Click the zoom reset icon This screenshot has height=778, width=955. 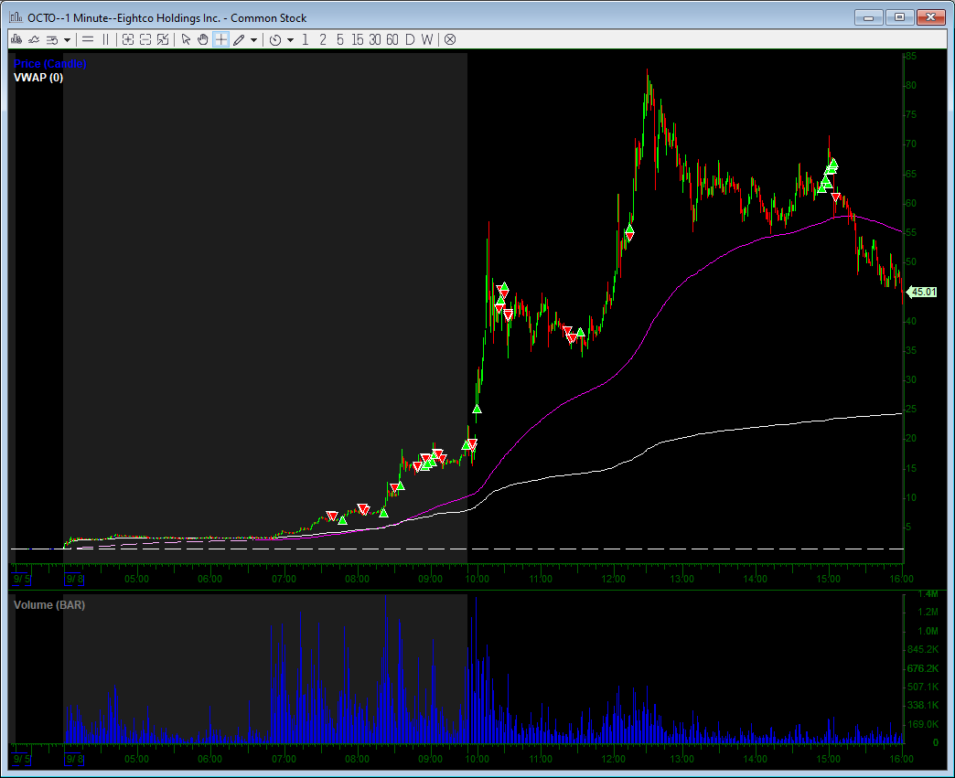point(161,39)
